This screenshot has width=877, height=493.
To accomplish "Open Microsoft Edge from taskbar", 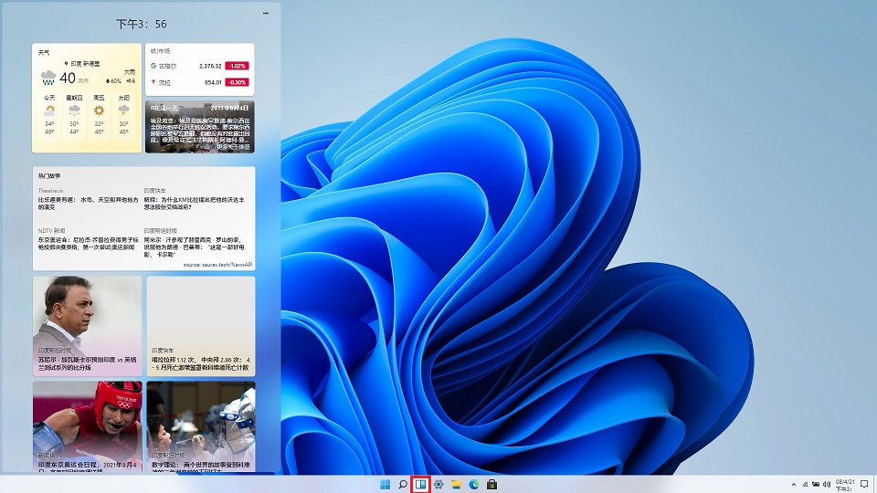I will click(474, 485).
